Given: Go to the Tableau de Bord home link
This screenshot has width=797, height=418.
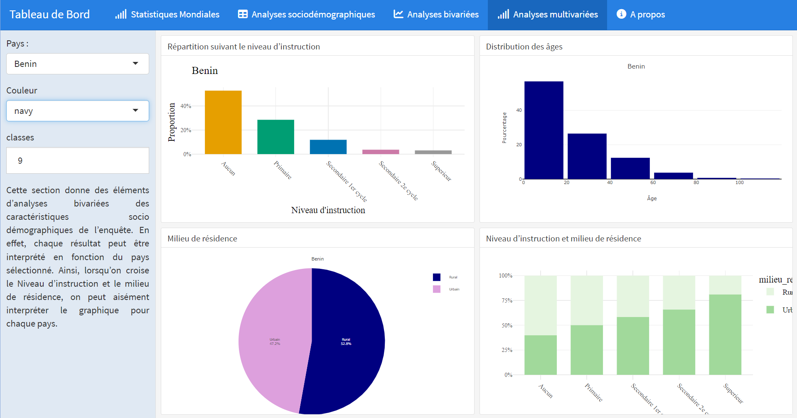Looking at the screenshot, I should click(x=49, y=15).
